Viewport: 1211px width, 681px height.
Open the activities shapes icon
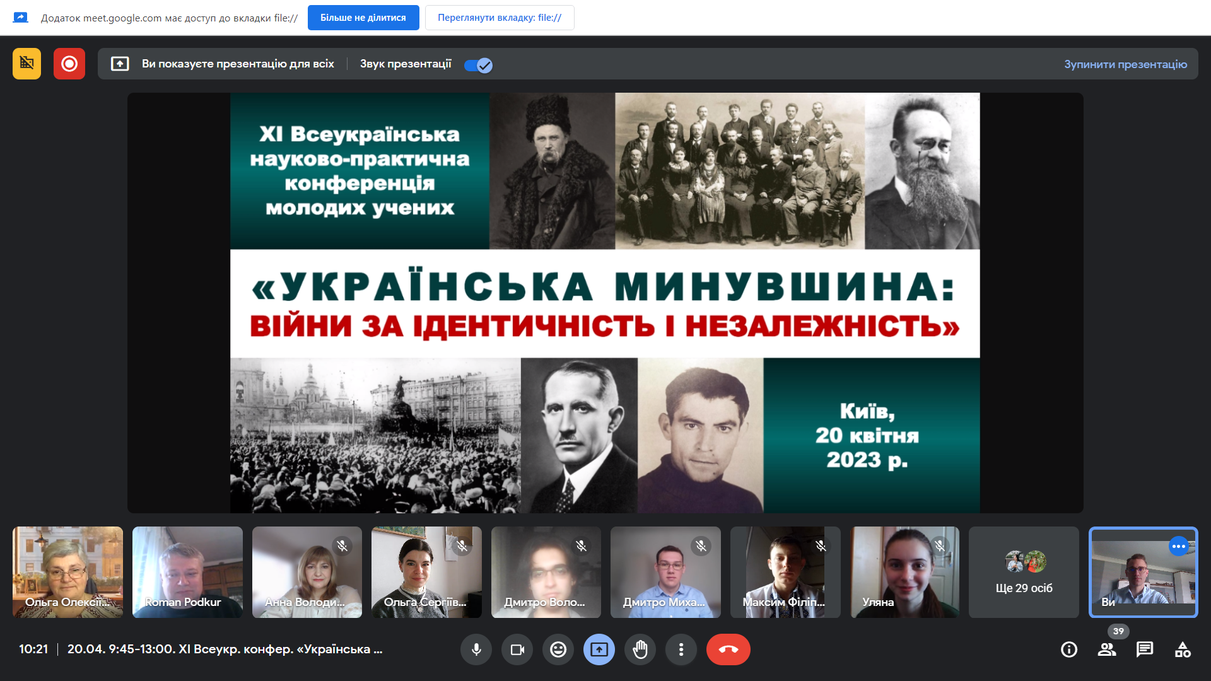(1183, 649)
